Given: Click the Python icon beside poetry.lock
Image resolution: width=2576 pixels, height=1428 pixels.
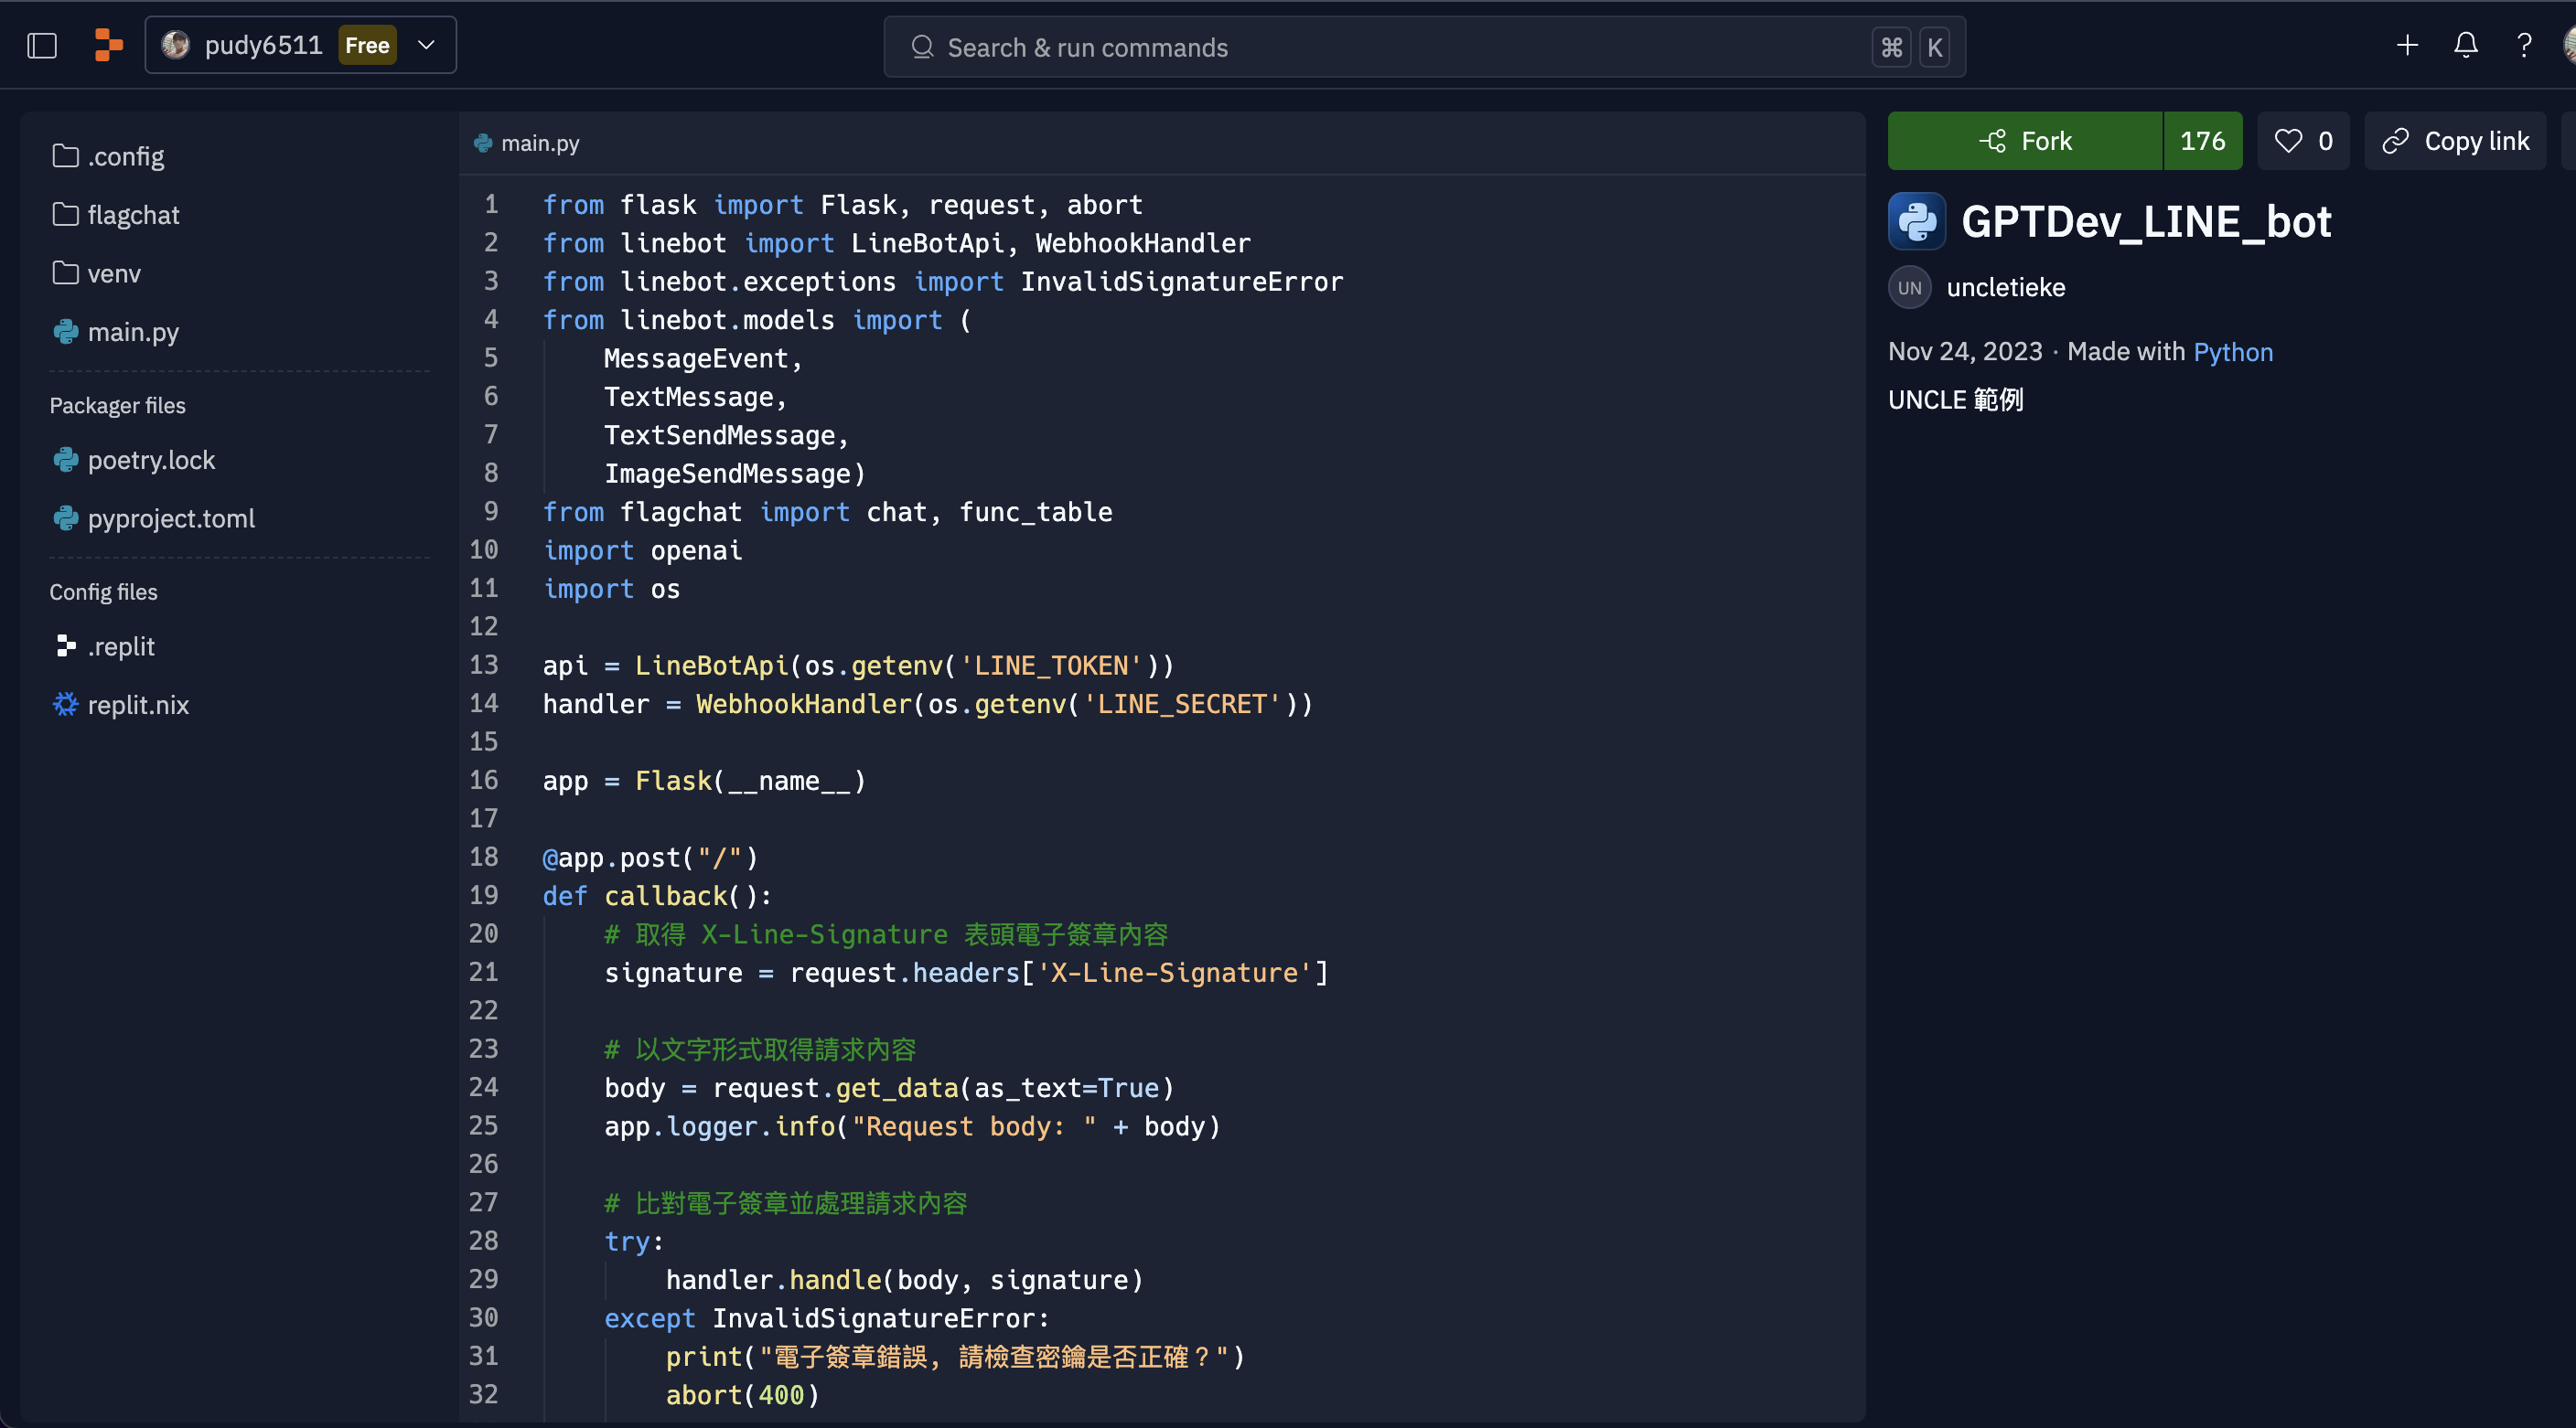Looking at the screenshot, I should 66,460.
